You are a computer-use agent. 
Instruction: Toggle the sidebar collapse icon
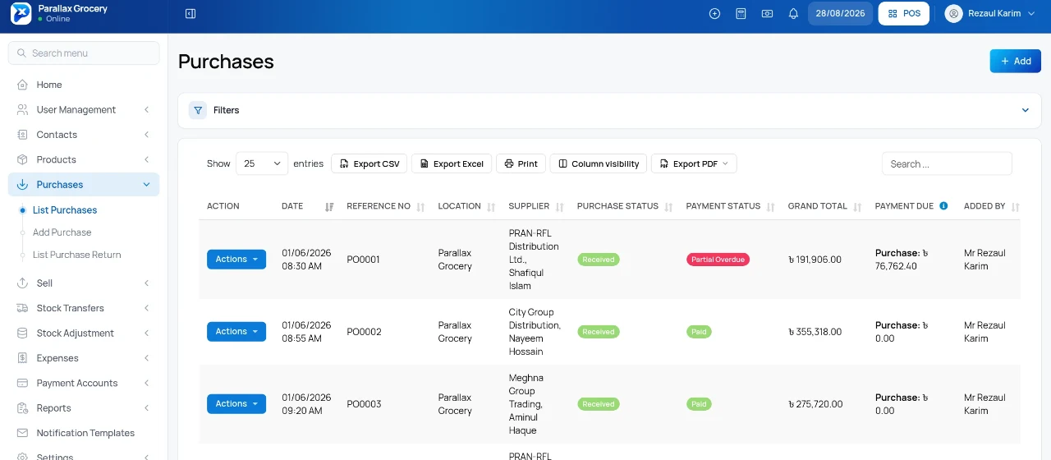[x=190, y=14]
